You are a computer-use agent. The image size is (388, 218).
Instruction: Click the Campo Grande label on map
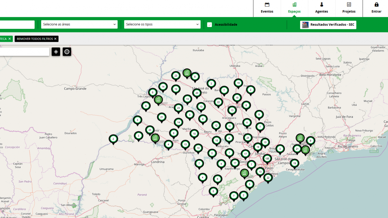tap(75, 89)
